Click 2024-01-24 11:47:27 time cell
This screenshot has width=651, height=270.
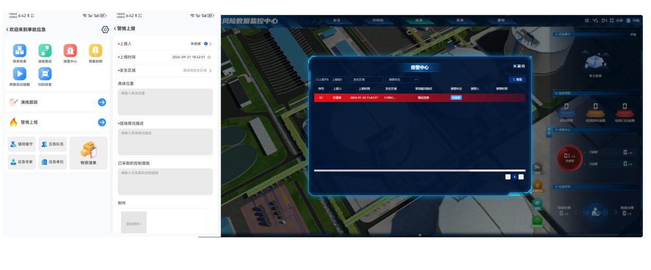click(x=364, y=98)
